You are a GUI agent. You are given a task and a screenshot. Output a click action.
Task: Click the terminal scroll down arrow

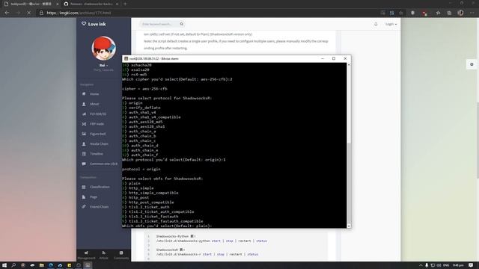pyautogui.click(x=349, y=226)
